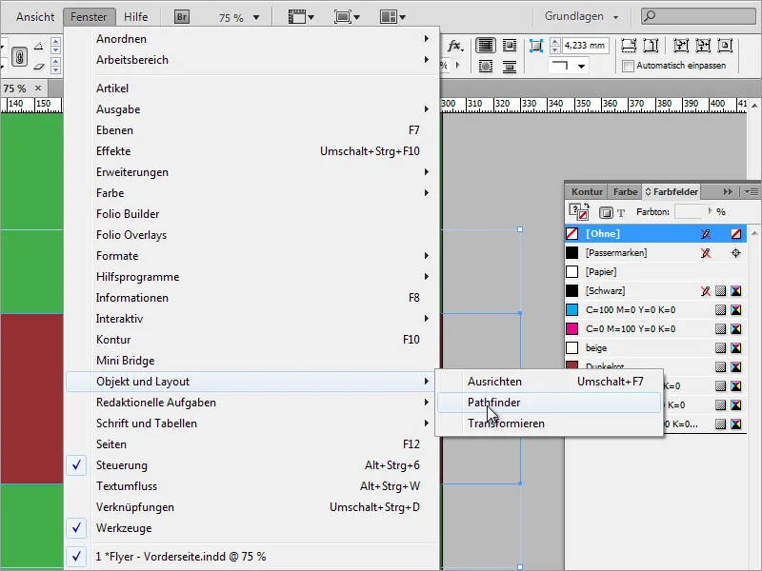Open the Grundlagen workspace switcher

581,16
